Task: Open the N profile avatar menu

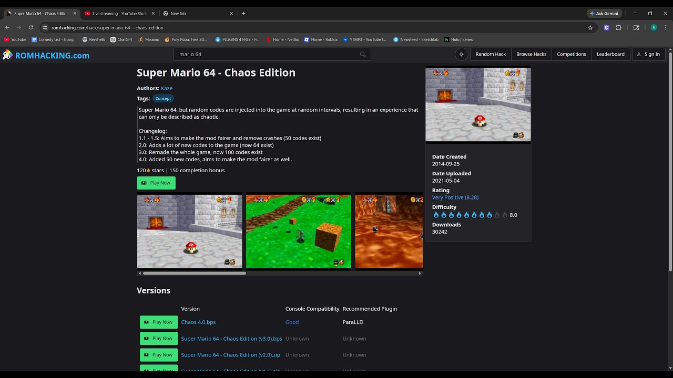Action: pos(654,27)
